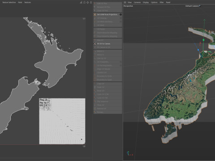Image resolution: width=215 pixels, height=161 pixels.
Task: Click the chart-shaped icon atop UV editor
Action: pyautogui.click(x=81, y=2)
